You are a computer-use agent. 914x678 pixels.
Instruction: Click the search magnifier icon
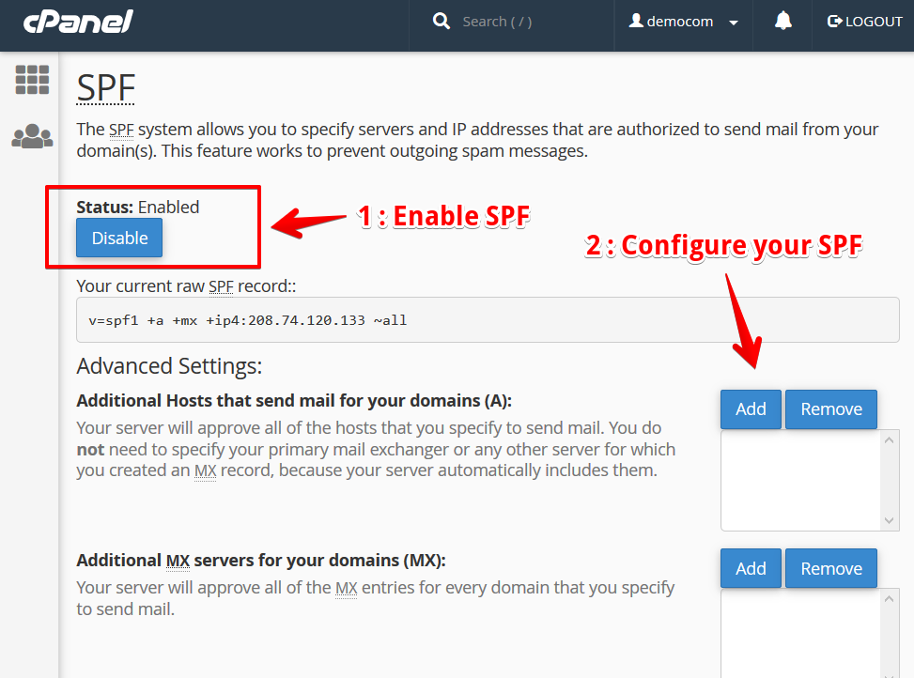click(x=442, y=21)
